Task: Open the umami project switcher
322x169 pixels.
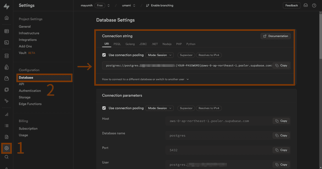Action: [x=134, y=5]
